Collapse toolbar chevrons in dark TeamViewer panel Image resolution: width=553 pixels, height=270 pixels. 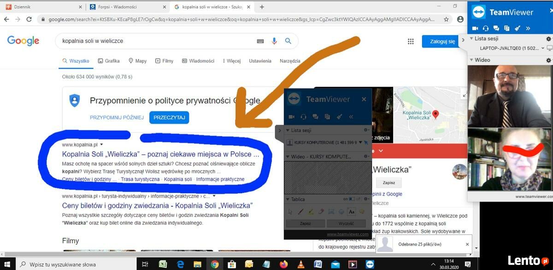(x=351, y=117)
